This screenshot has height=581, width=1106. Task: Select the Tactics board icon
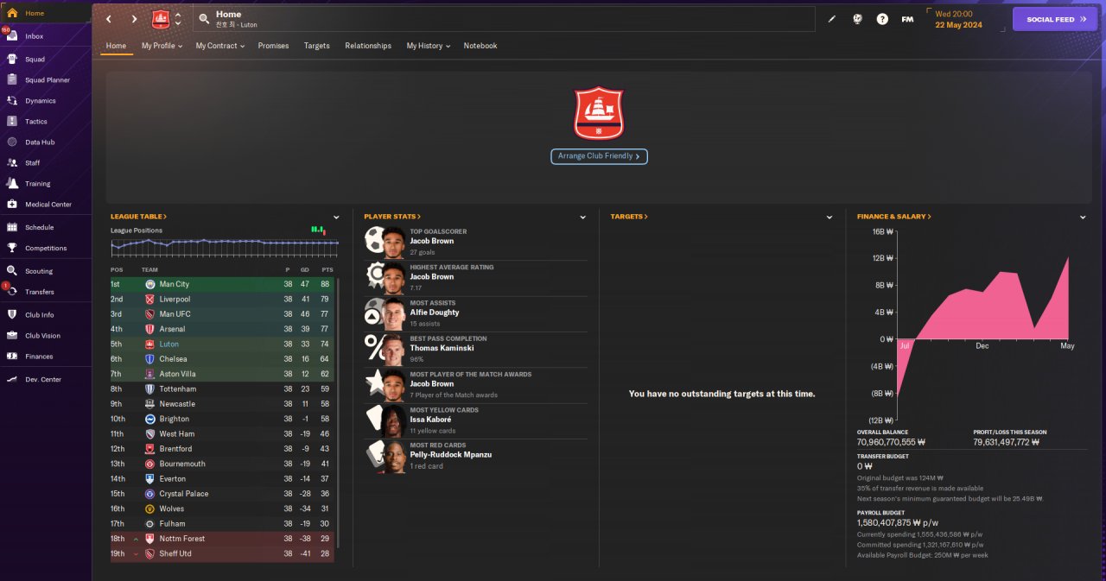pos(12,122)
